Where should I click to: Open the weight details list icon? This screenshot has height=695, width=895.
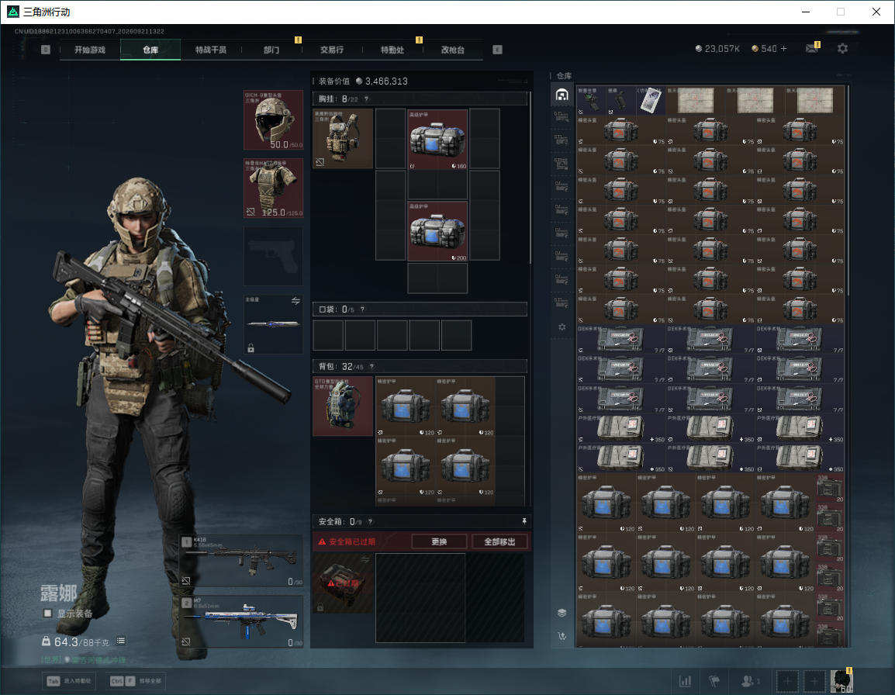click(x=121, y=641)
